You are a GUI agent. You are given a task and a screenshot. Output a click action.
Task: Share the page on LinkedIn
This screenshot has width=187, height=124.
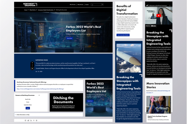pos(31,121)
